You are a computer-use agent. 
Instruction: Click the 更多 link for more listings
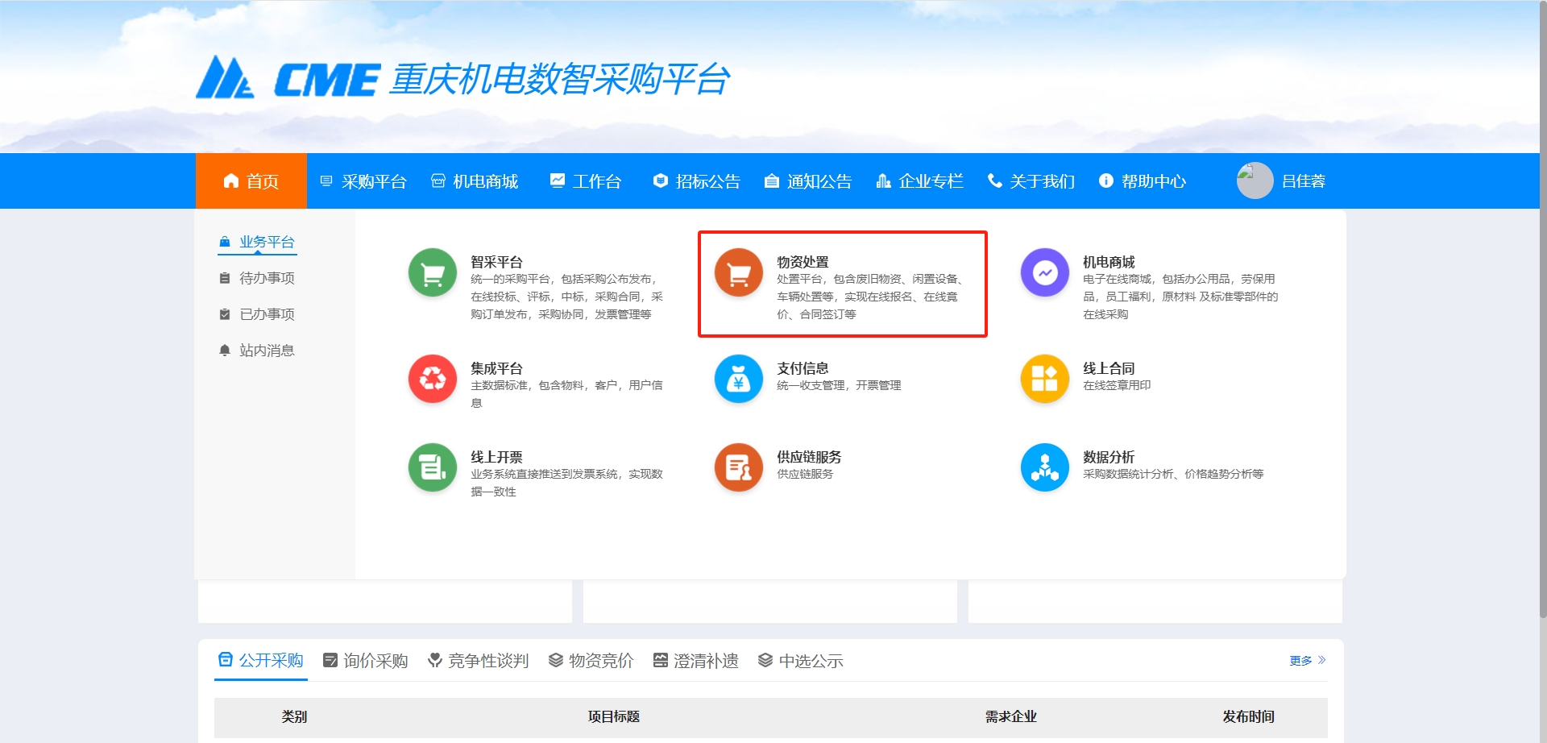click(1306, 661)
